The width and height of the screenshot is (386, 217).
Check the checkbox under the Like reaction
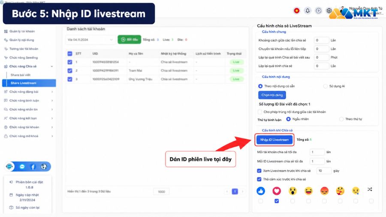(x=261, y=201)
